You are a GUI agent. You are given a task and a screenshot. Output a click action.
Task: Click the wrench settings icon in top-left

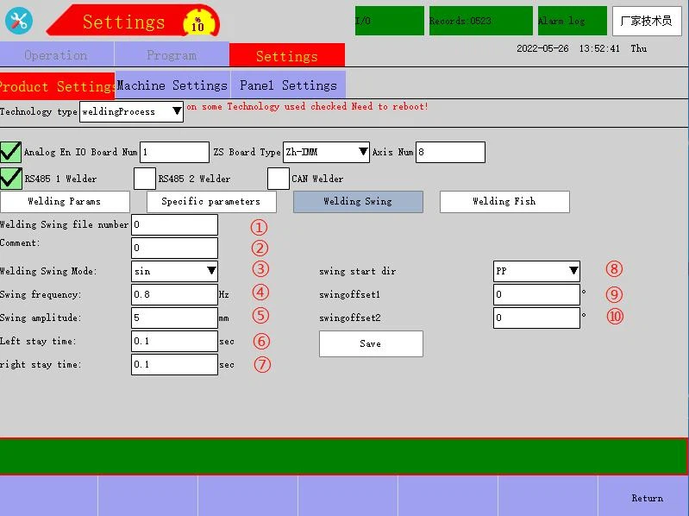pos(18,20)
